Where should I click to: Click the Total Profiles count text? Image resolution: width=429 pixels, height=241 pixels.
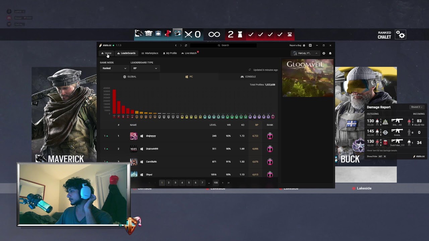[262, 85]
